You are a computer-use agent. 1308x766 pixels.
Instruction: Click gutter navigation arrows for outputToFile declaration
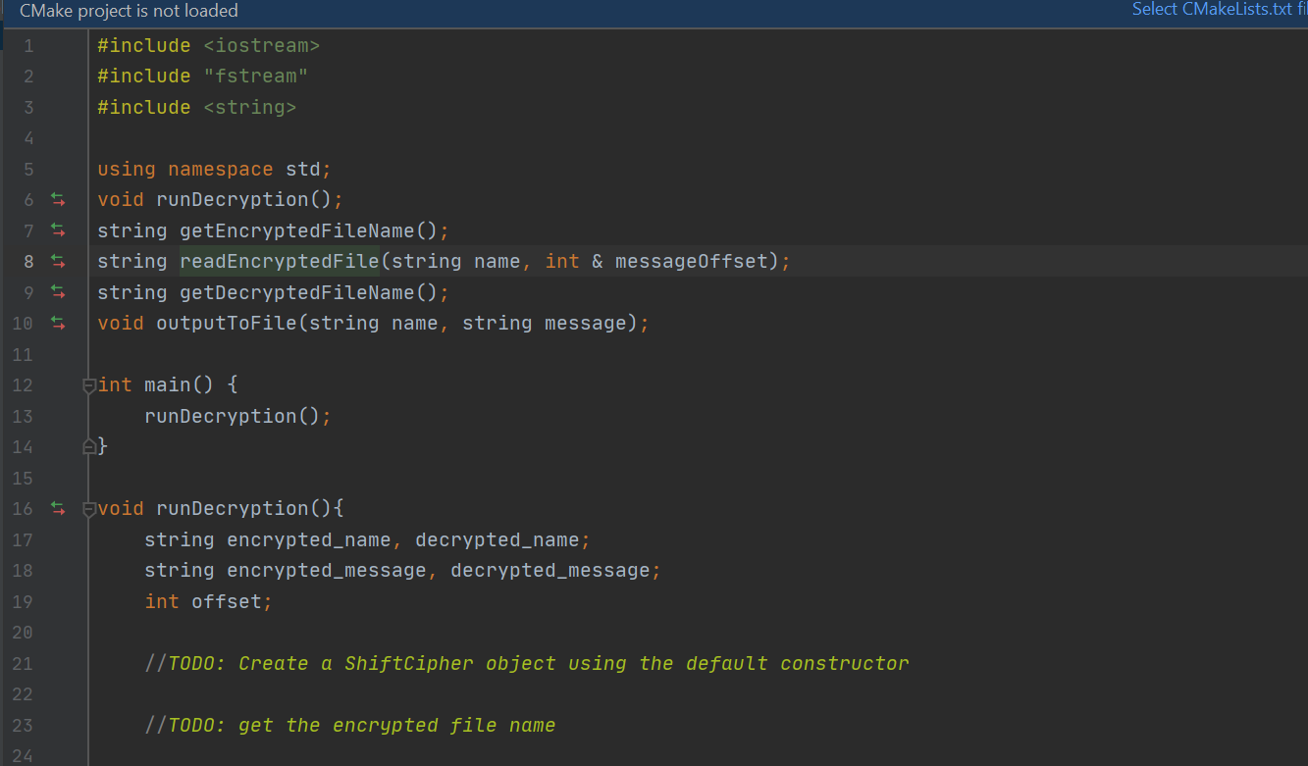coord(57,324)
